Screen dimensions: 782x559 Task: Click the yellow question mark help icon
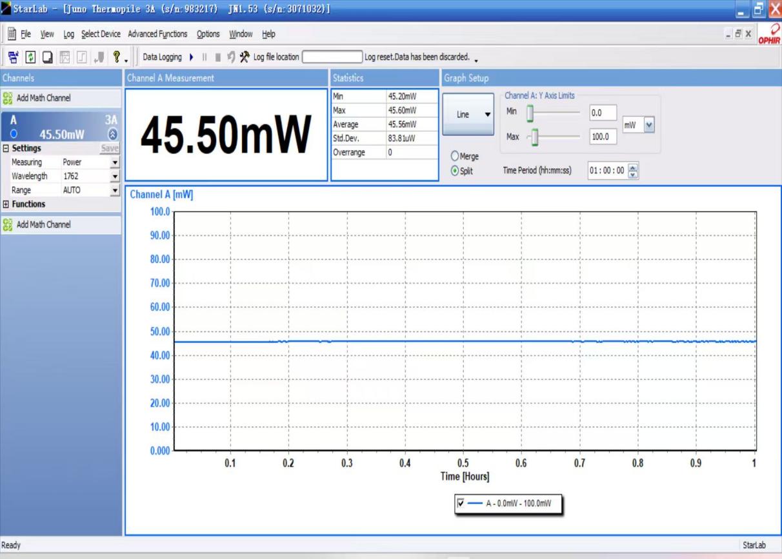click(x=117, y=57)
